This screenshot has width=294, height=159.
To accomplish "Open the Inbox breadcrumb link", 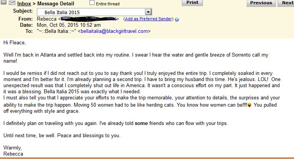I will (x=24, y=3).
